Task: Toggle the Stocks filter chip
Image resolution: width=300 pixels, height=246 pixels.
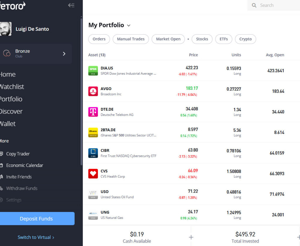Action: pos(202,39)
